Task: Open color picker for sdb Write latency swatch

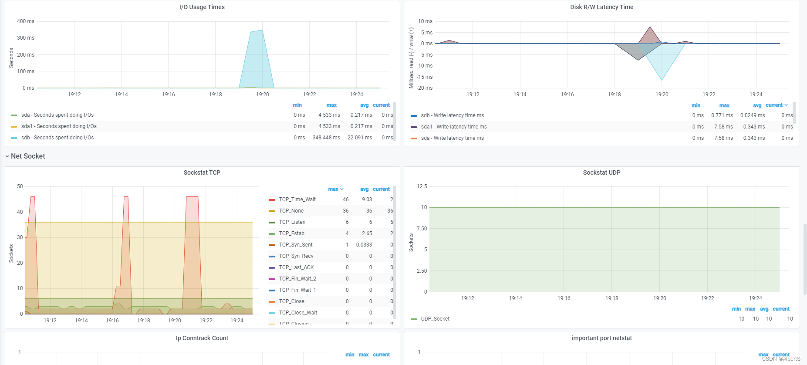Action: tap(414, 116)
